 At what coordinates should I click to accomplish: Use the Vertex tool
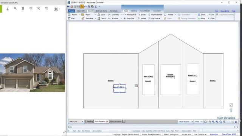coord(142,19)
